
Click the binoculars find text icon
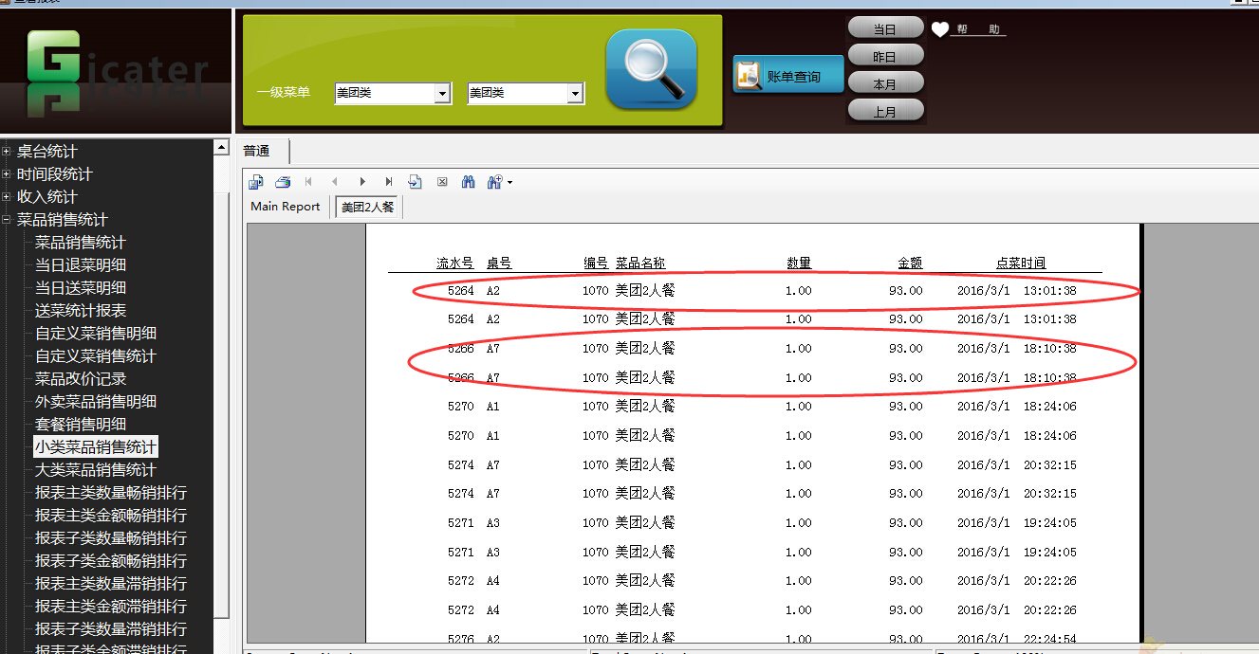(x=468, y=182)
